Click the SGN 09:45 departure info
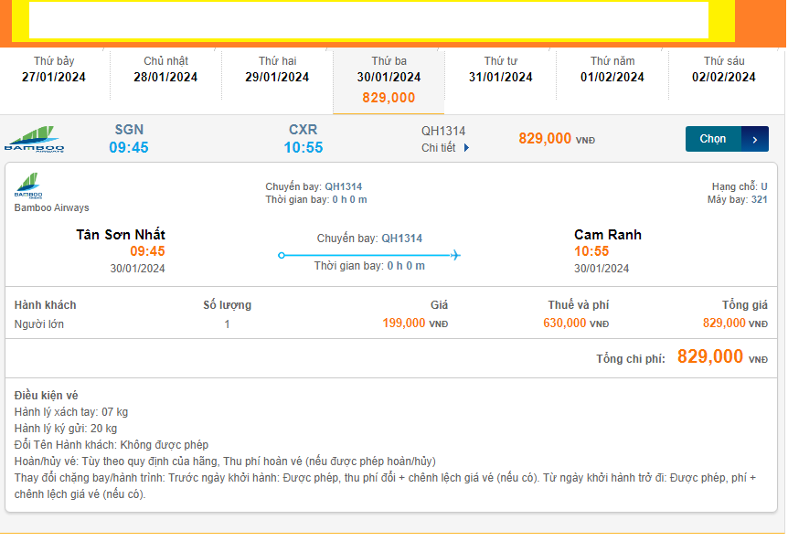788x541 pixels. point(129,139)
